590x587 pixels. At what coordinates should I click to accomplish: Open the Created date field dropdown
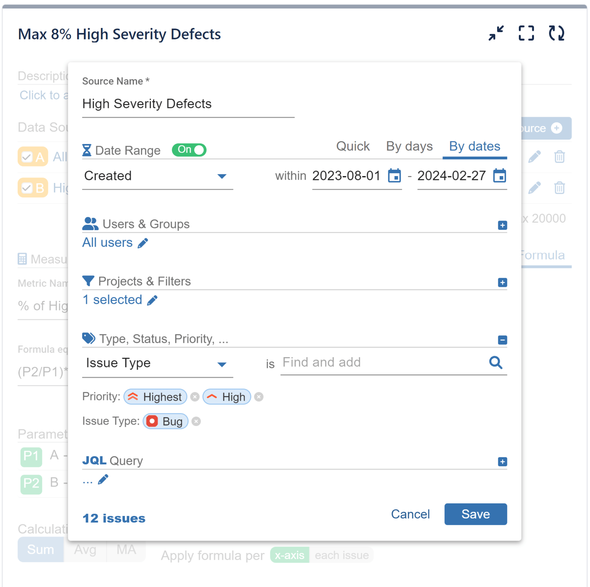click(222, 176)
